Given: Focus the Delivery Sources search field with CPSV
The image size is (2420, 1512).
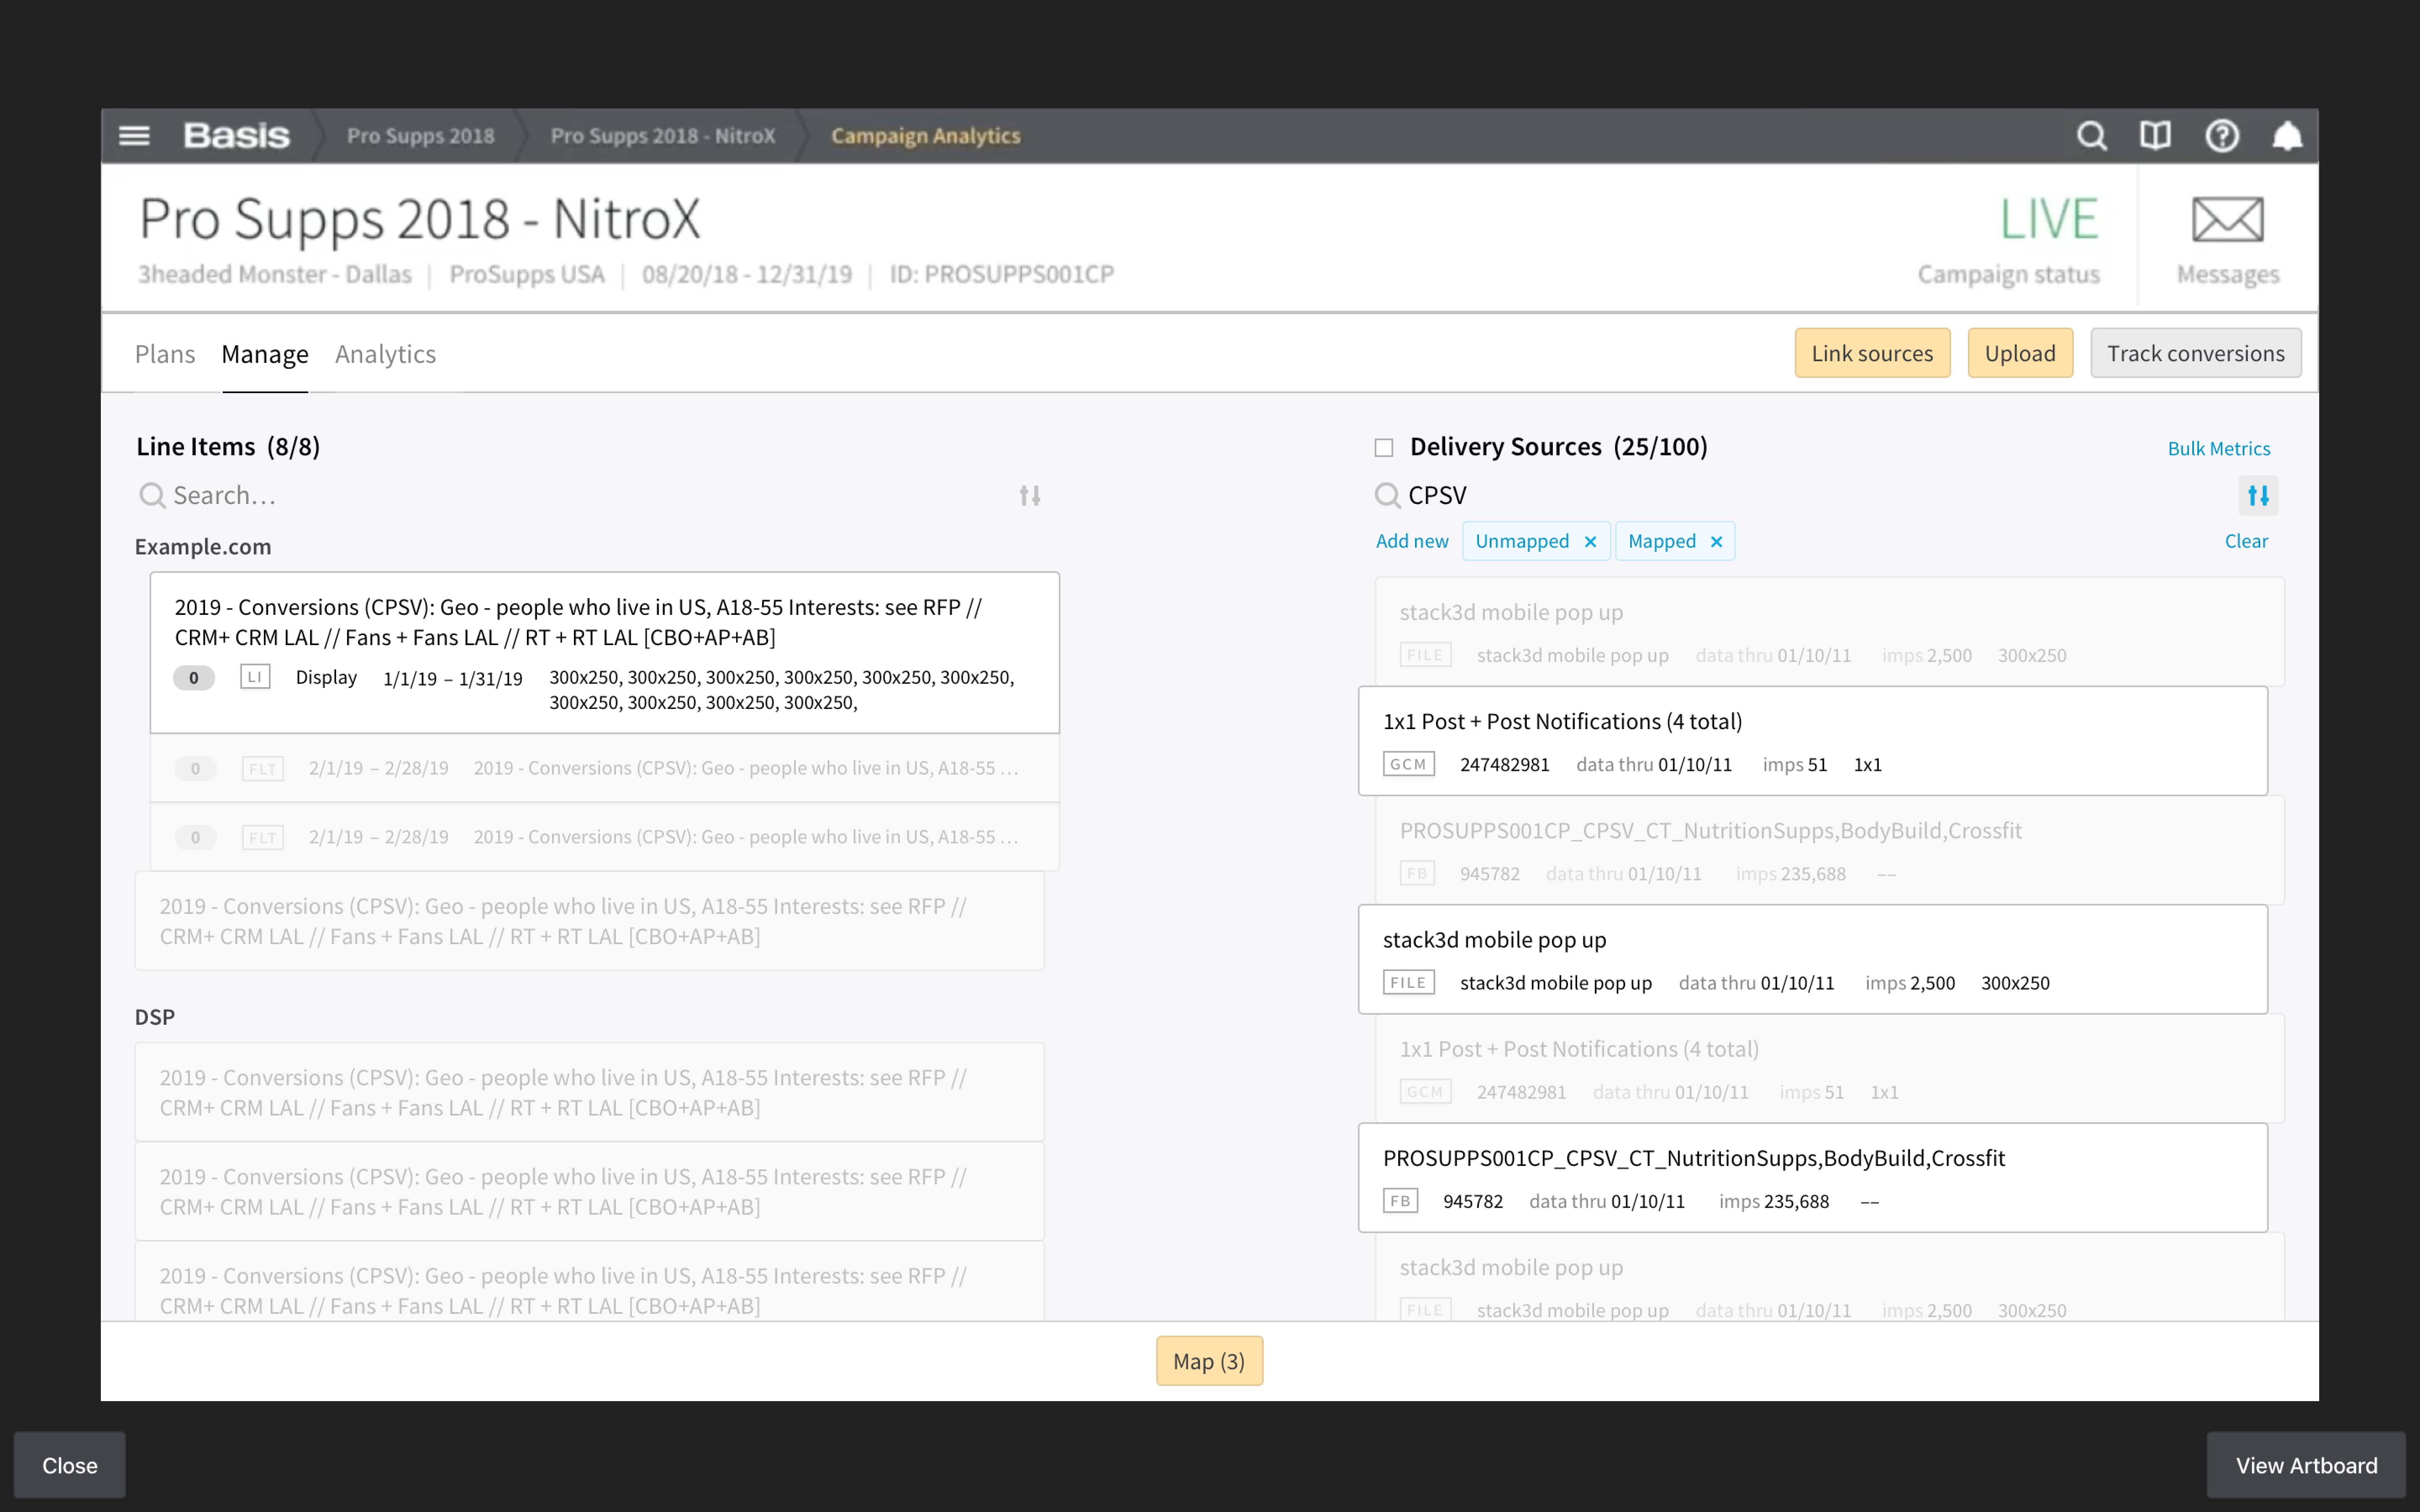Looking at the screenshot, I should (x=1800, y=495).
